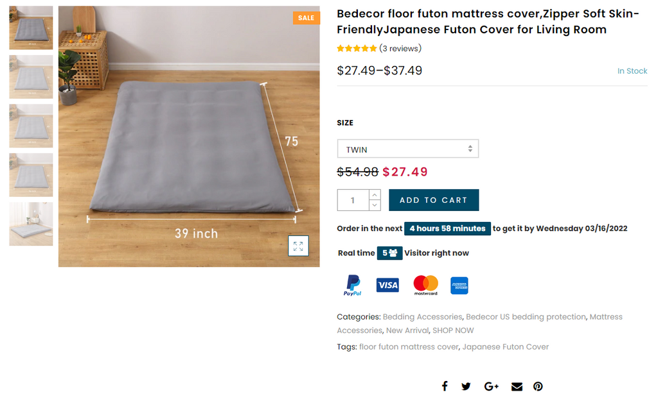
Task: Share product via Twitter icon
Action: (466, 386)
